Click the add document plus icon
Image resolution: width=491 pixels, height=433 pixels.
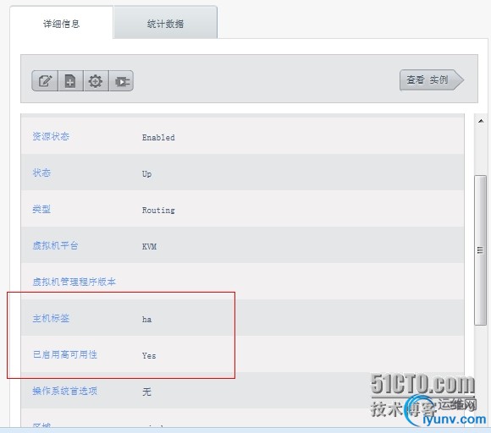coord(70,81)
